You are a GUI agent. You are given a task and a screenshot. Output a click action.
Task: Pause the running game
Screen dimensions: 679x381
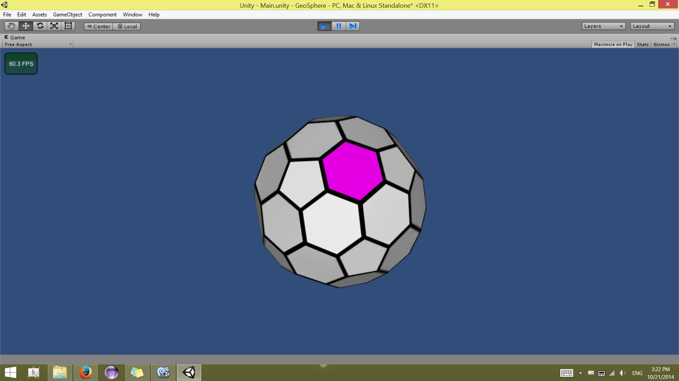coord(338,26)
